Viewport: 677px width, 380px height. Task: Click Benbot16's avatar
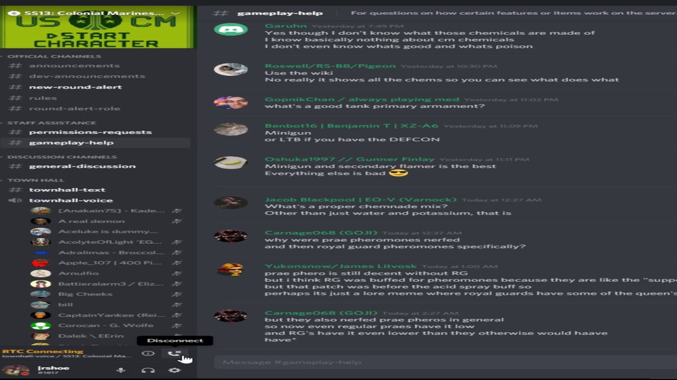pyautogui.click(x=231, y=129)
